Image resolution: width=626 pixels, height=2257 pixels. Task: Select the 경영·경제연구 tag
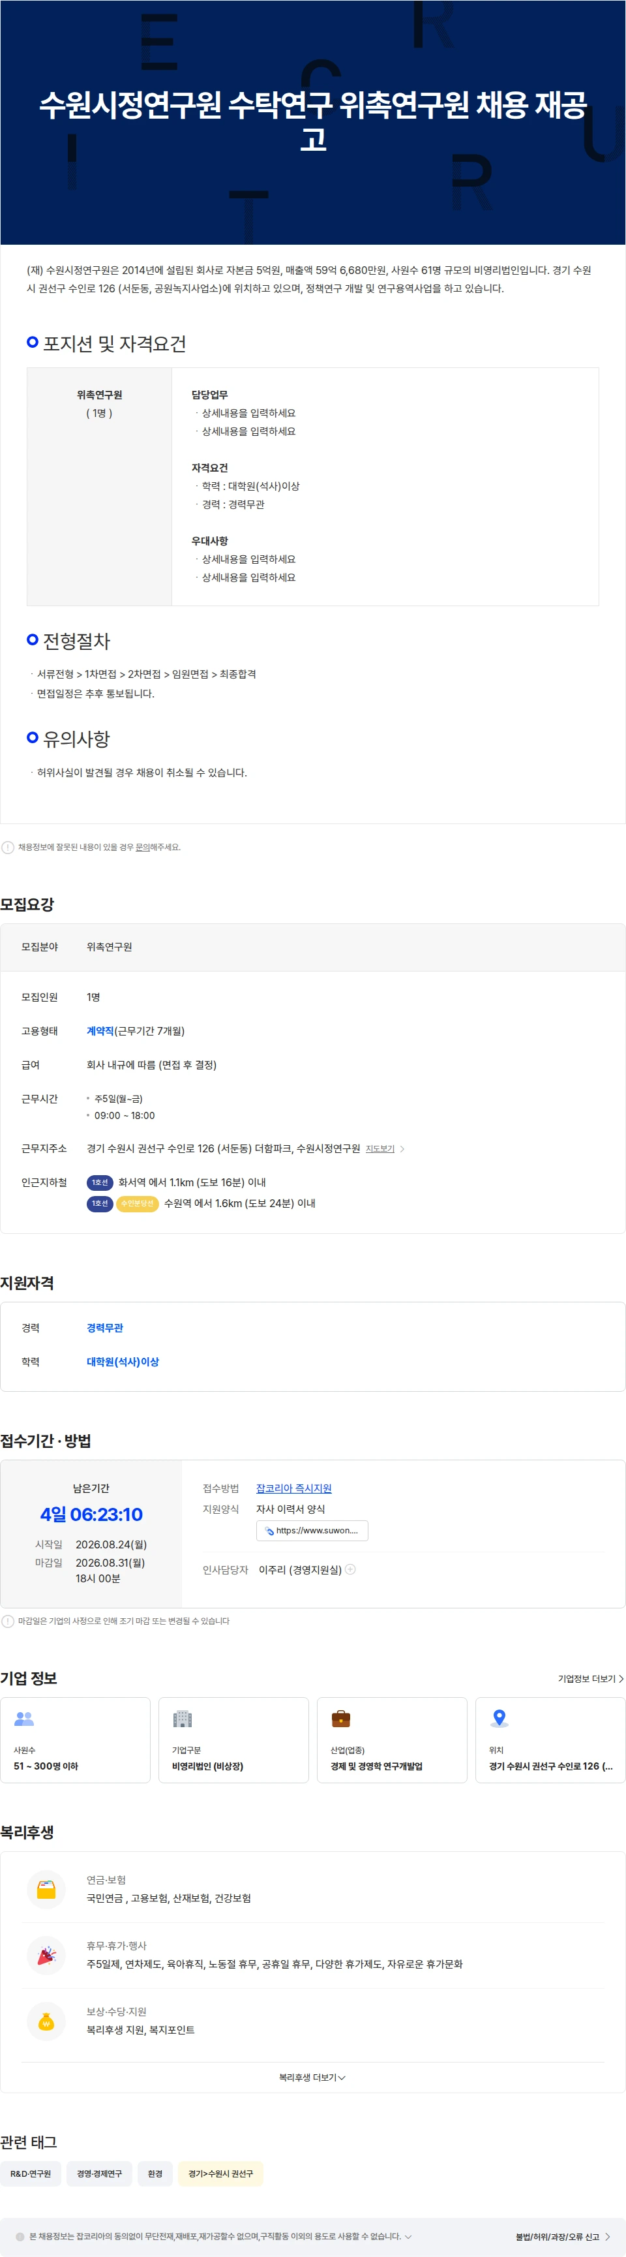[99, 2173]
